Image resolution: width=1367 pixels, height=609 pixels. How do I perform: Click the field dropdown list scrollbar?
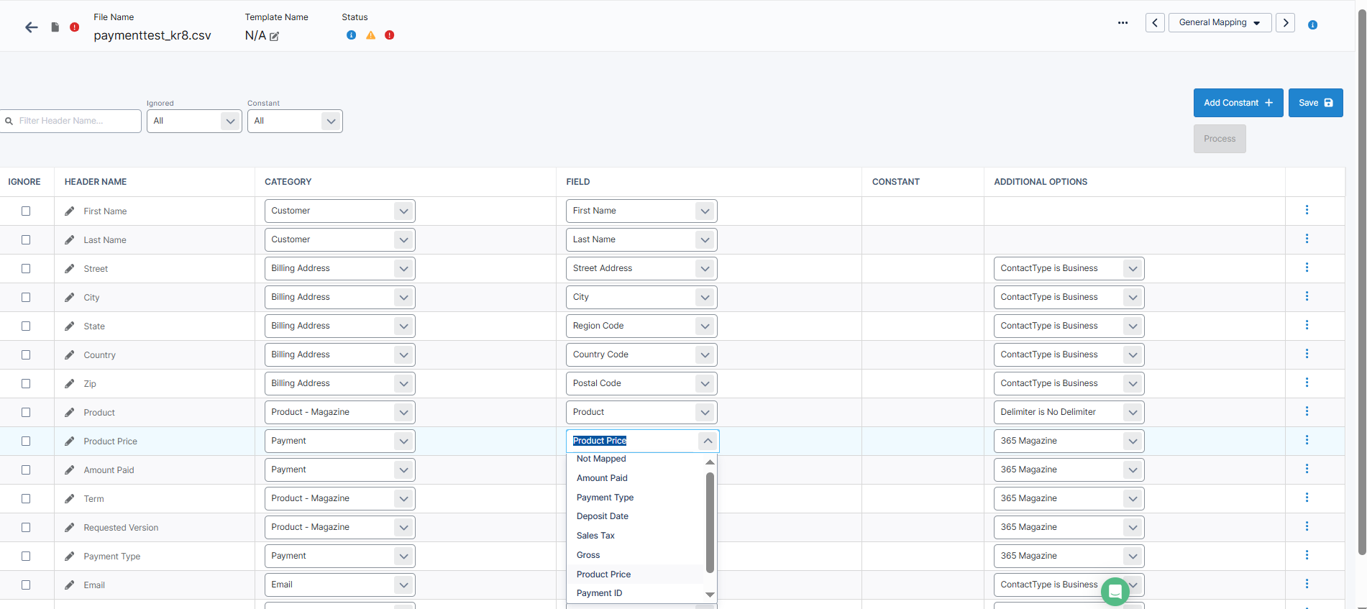tap(710, 522)
